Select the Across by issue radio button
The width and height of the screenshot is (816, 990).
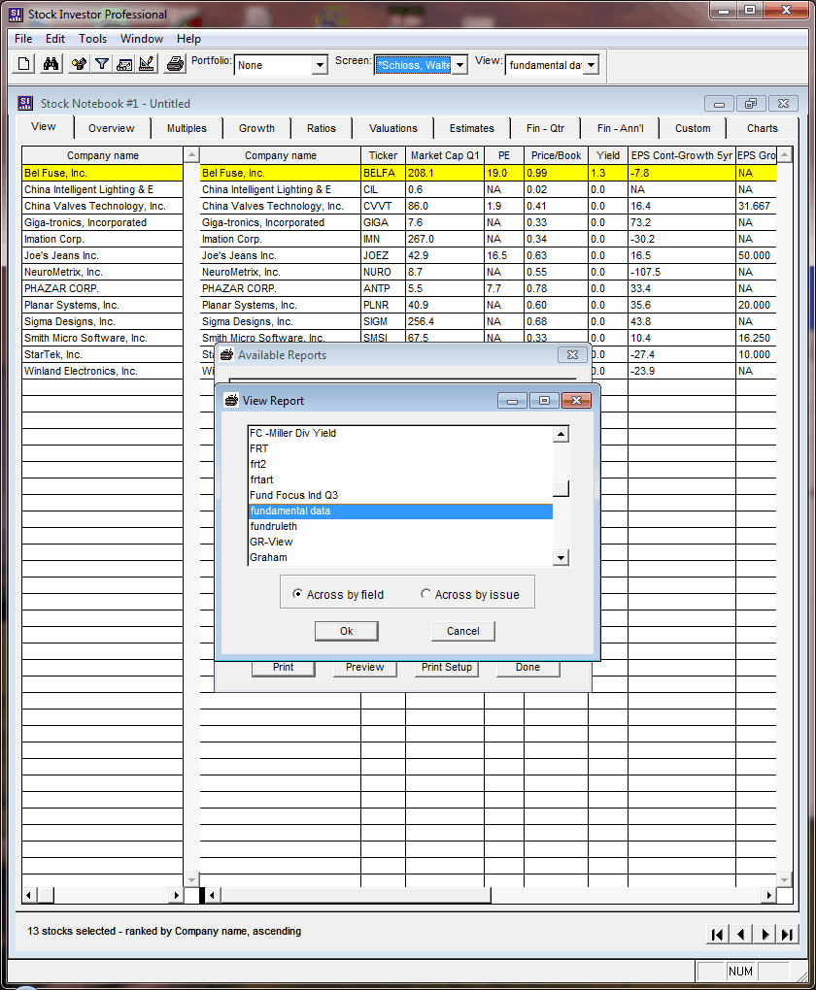tap(425, 595)
